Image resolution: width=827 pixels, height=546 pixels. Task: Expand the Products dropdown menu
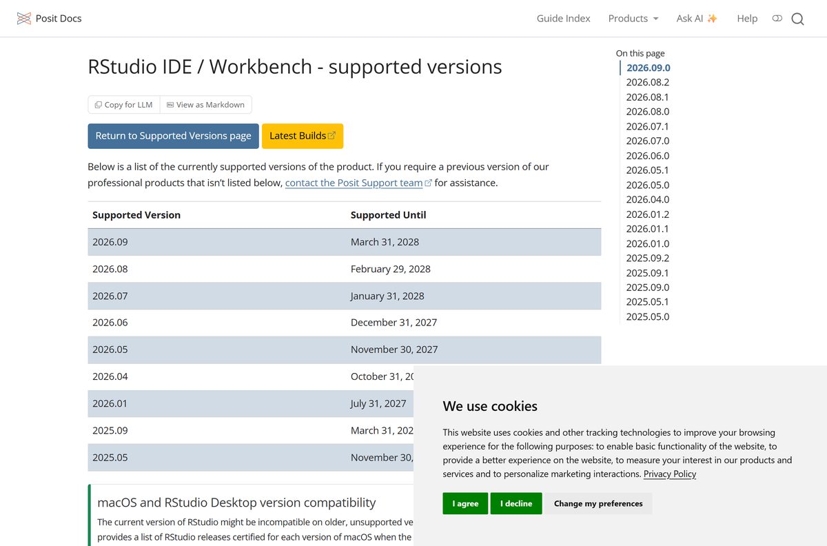coord(633,19)
